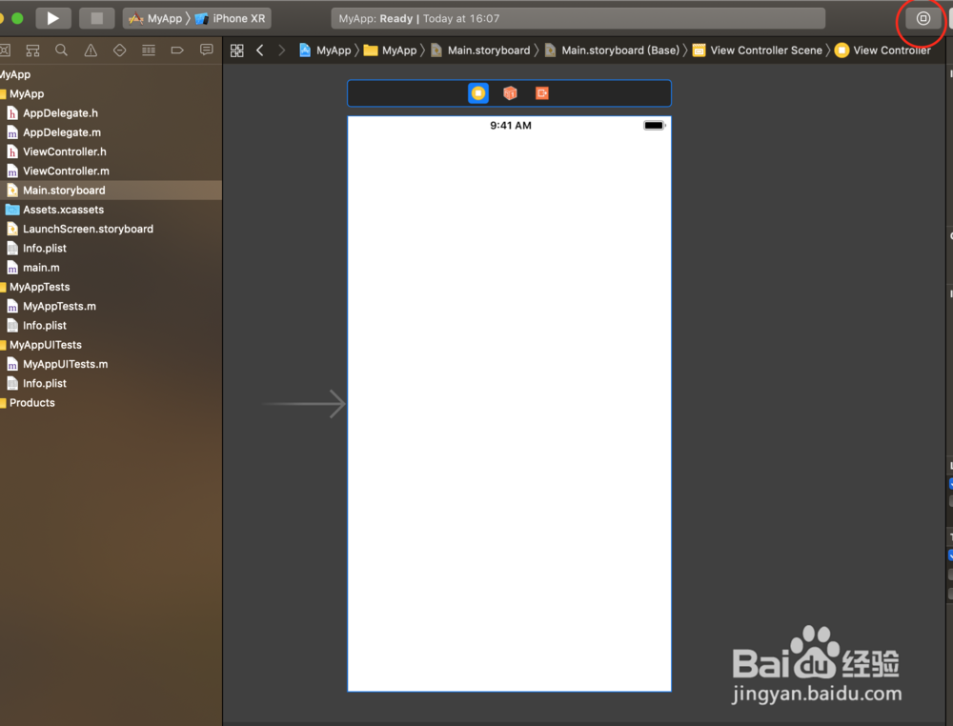Screen dimensions: 953x726
Task: Click the MyApp project breadcrumb
Action: tap(325, 50)
